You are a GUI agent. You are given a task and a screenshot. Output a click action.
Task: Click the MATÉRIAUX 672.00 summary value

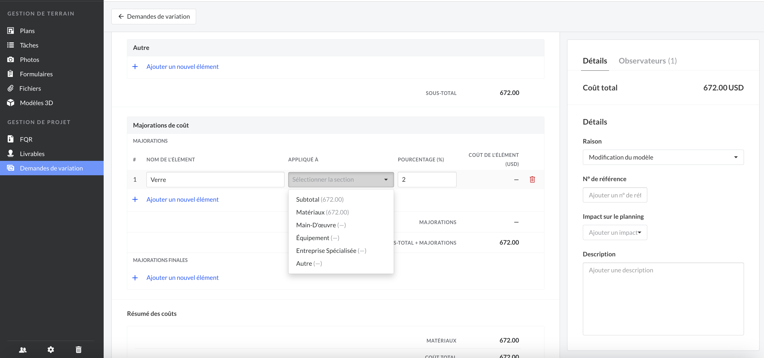(509, 340)
